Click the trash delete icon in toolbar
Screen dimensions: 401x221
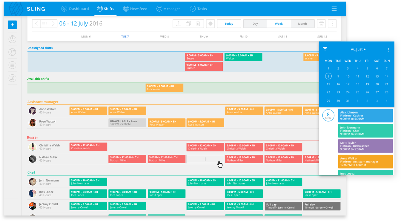pyautogui.click(x=198, y=24)
